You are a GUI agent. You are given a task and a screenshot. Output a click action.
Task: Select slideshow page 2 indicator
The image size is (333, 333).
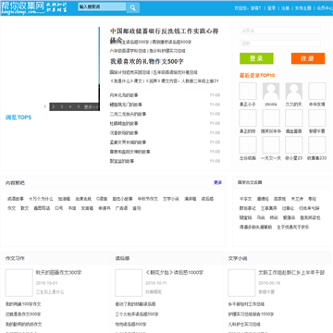(x=54, y=106)
